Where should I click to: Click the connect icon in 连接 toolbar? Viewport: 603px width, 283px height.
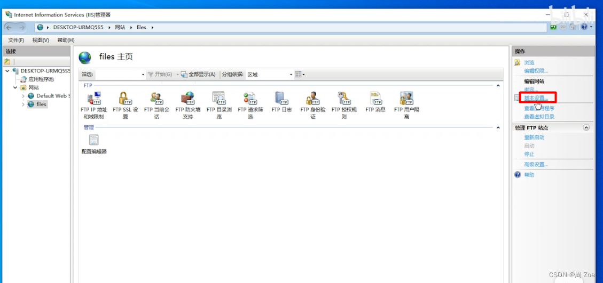[7, 61]
